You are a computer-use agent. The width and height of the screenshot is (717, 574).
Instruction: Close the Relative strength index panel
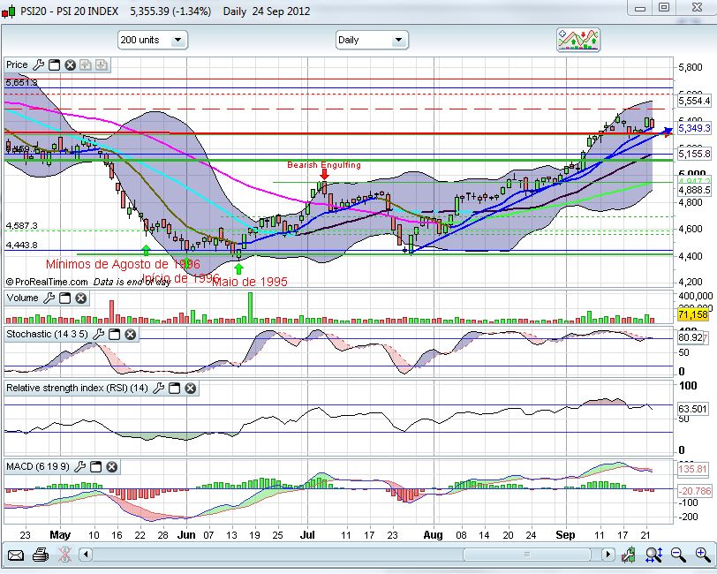point(190,389)
